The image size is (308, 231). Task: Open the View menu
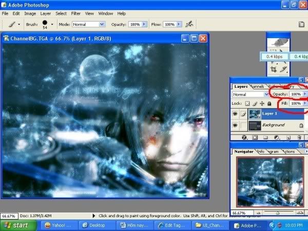[x=89, y=13]
